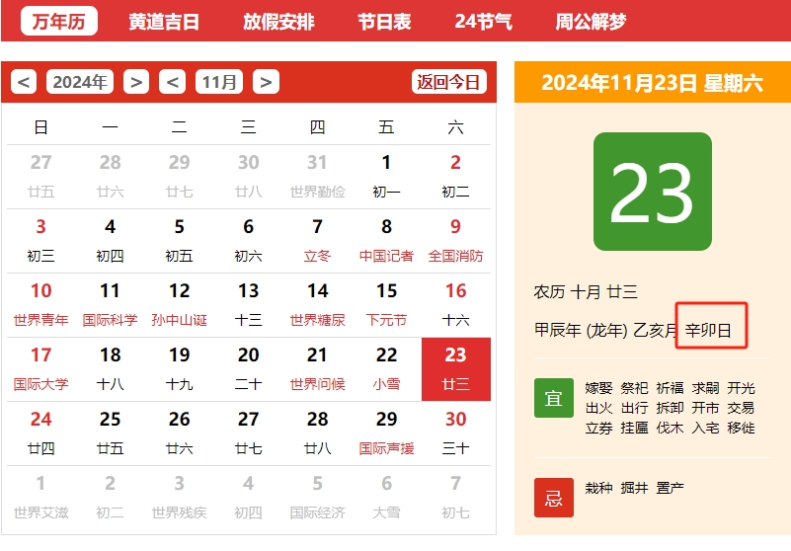
Task: Click 置产 in 忌 list
Action: pyautogui.click(x=670, y=488)
